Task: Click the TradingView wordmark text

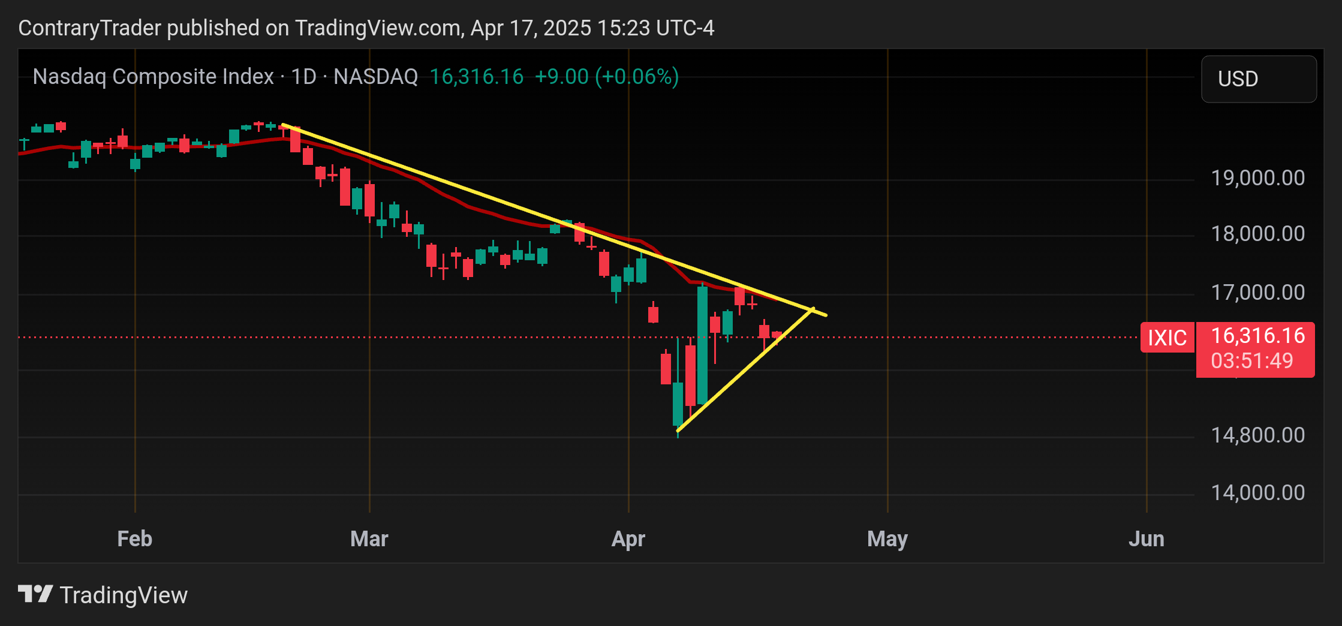Action: coord(124,595)
